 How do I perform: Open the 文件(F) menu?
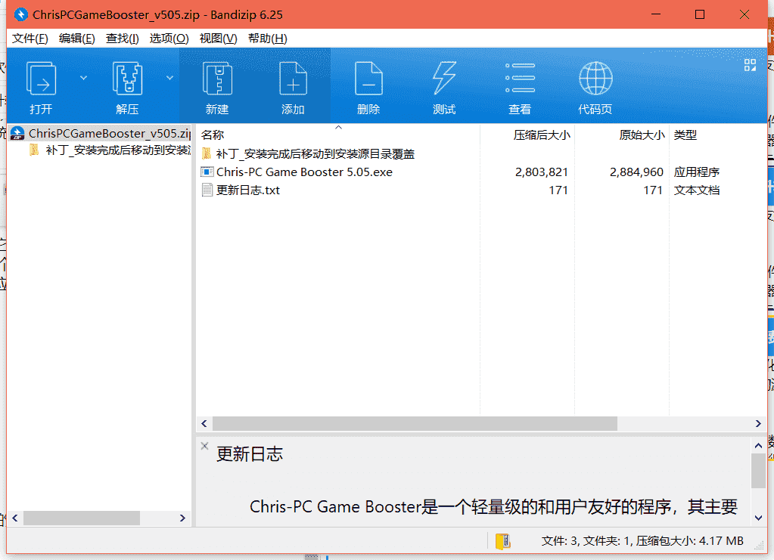click(30, 39)
